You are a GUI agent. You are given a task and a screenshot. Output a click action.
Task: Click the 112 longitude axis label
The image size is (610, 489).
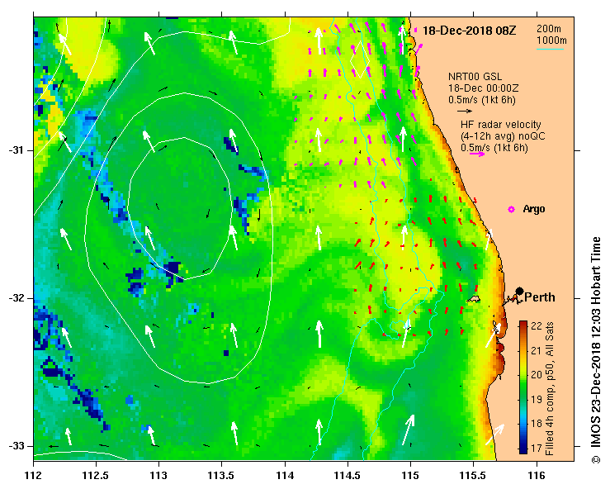[34, 476]
